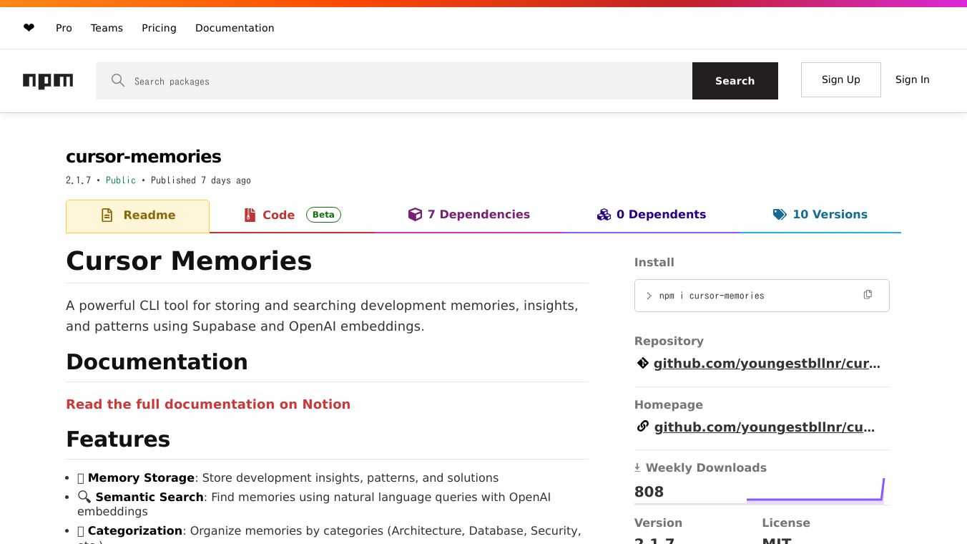Image resolution: width=967 pixels, height=544 pixels.
Task: Click the Readme file icon
Action: pos(107,215)
